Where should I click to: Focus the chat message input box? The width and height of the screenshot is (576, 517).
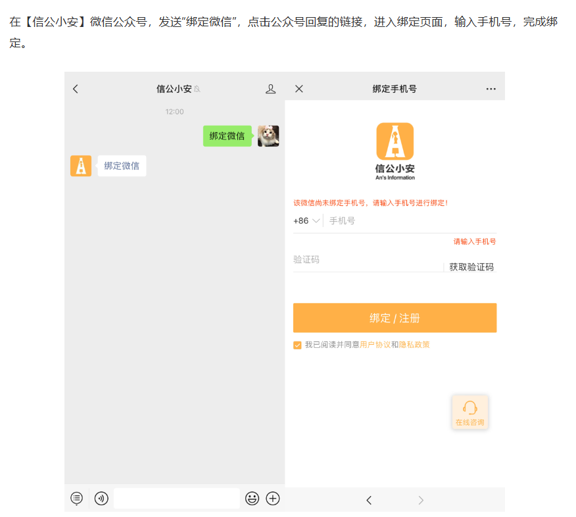(x=177, y=499)
